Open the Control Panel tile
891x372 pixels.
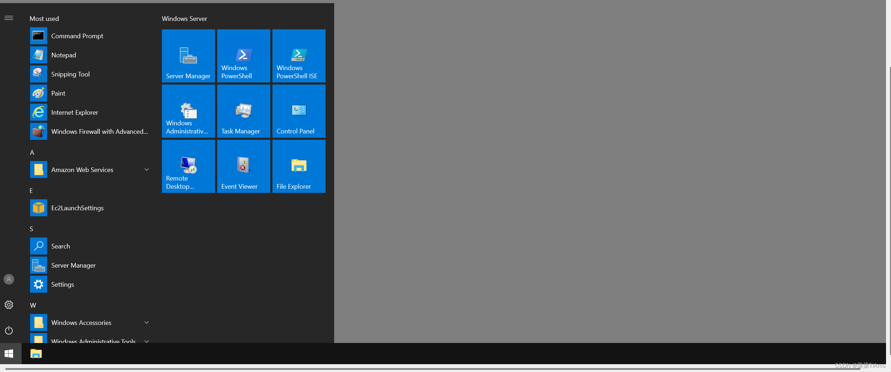(299, 111)
